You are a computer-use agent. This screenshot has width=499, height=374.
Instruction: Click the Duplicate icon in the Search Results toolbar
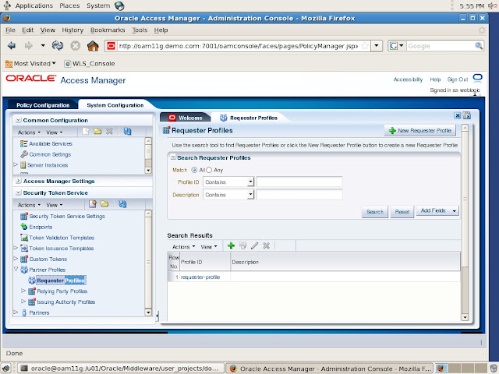(x=242, y=245)
